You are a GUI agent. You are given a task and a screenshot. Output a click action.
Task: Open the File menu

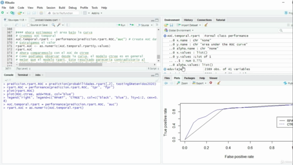[x=4, y=8]
